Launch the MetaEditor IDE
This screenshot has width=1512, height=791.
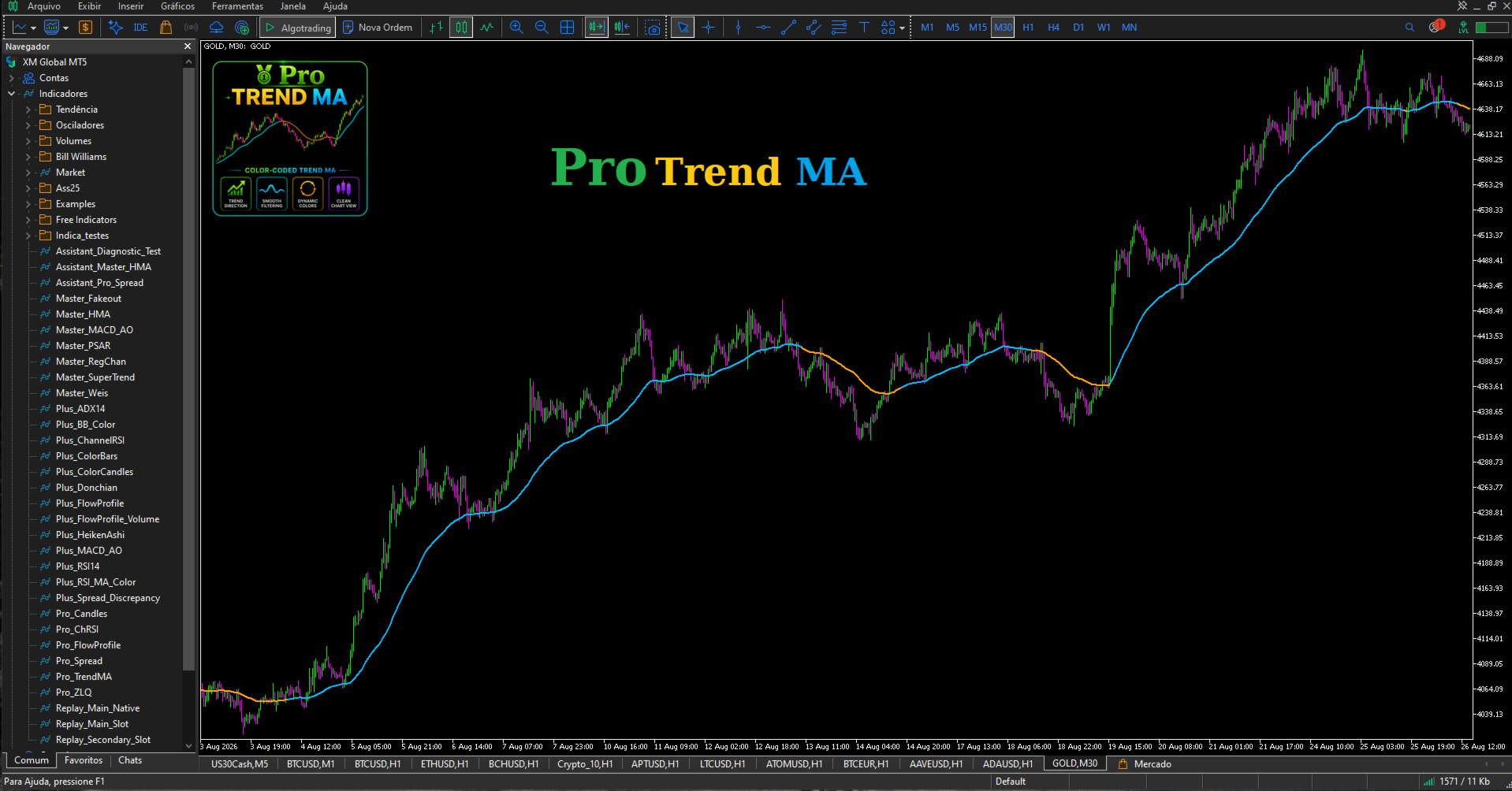click(x=140, y=28)
